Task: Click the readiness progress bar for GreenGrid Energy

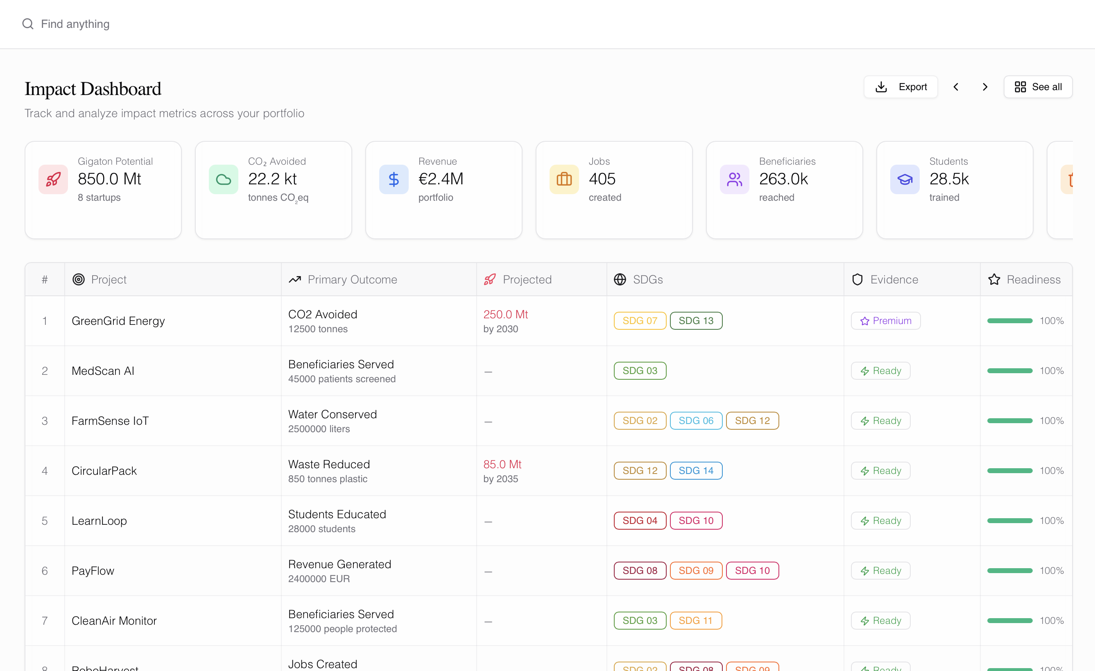Action: coord(1010,321)
